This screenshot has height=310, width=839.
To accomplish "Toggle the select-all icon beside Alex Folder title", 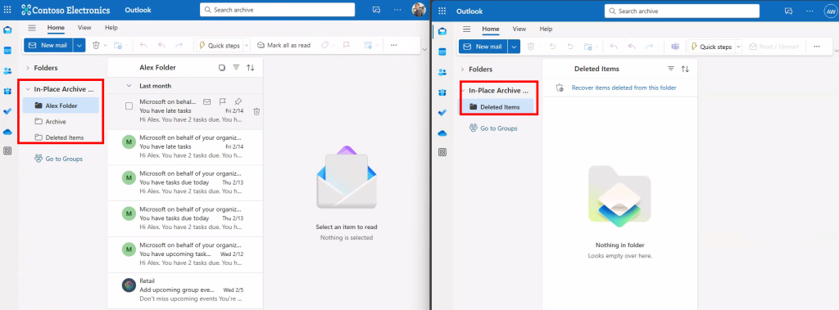I will 221,68.
